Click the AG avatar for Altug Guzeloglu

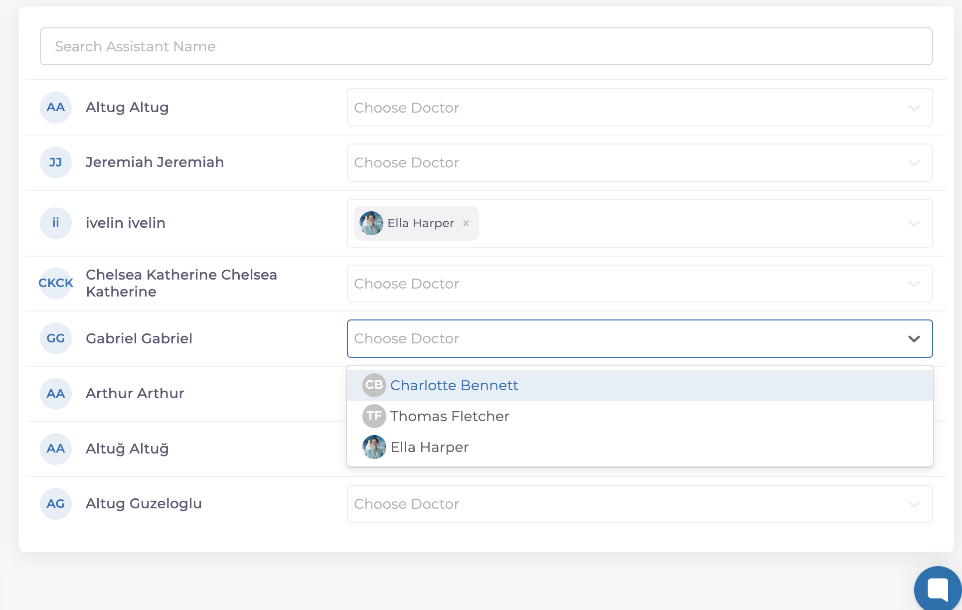[56, 504]
